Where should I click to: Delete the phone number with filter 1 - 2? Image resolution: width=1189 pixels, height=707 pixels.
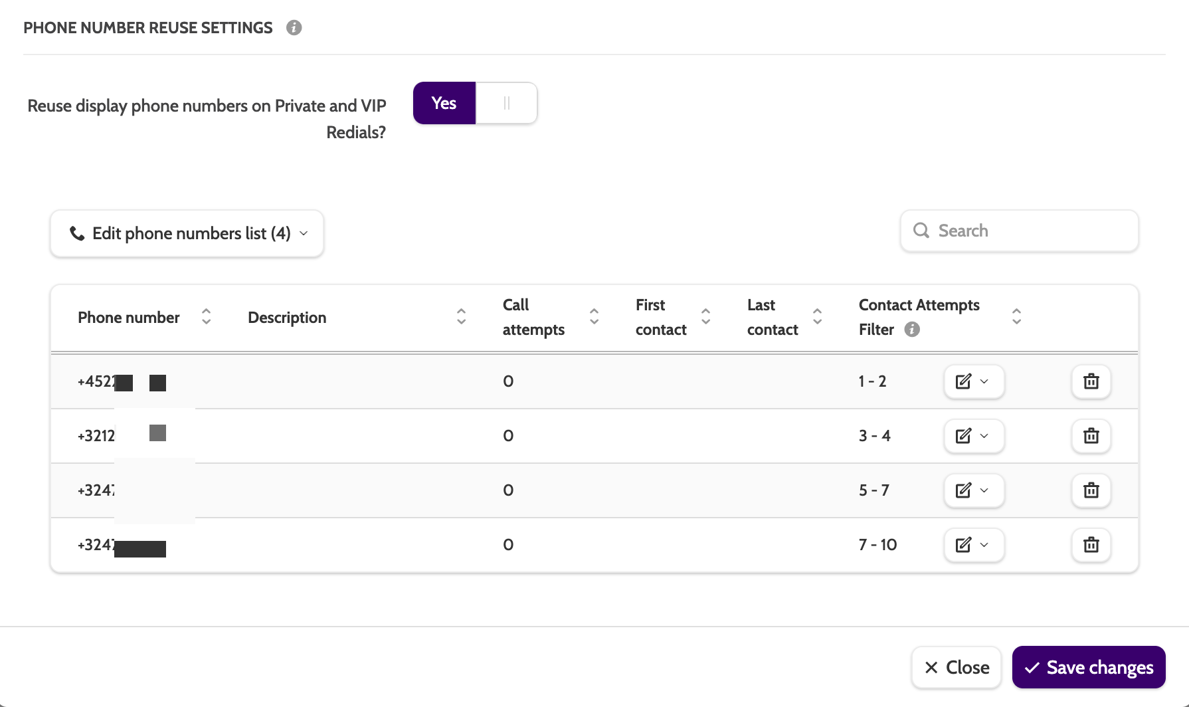click(x=1091, y=381)
